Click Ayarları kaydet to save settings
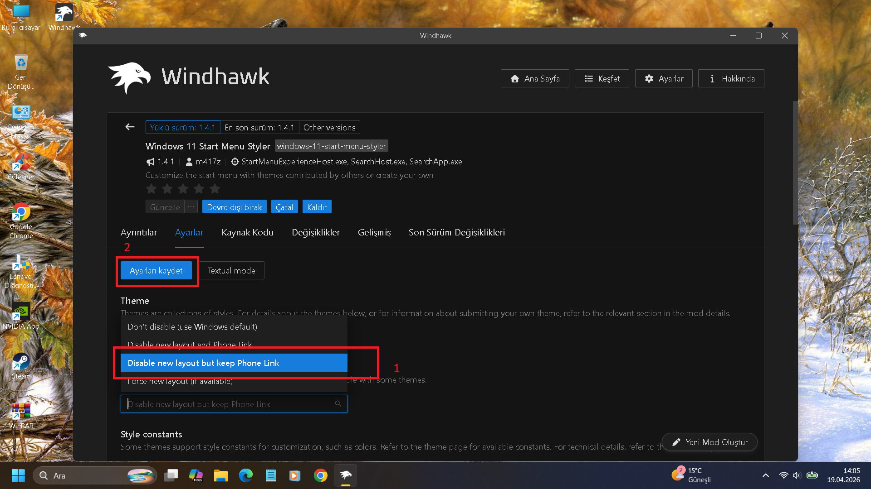This screenshot has width=871, height=489. pyautogui.click(x=156, y=271)
